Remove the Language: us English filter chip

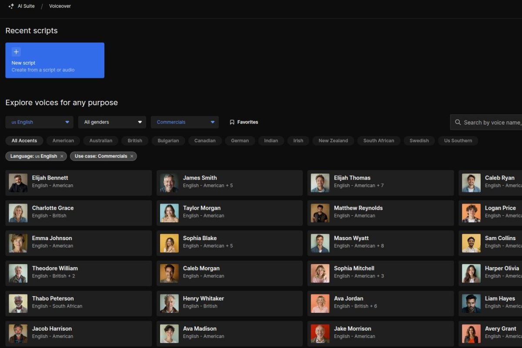(62, 156)
